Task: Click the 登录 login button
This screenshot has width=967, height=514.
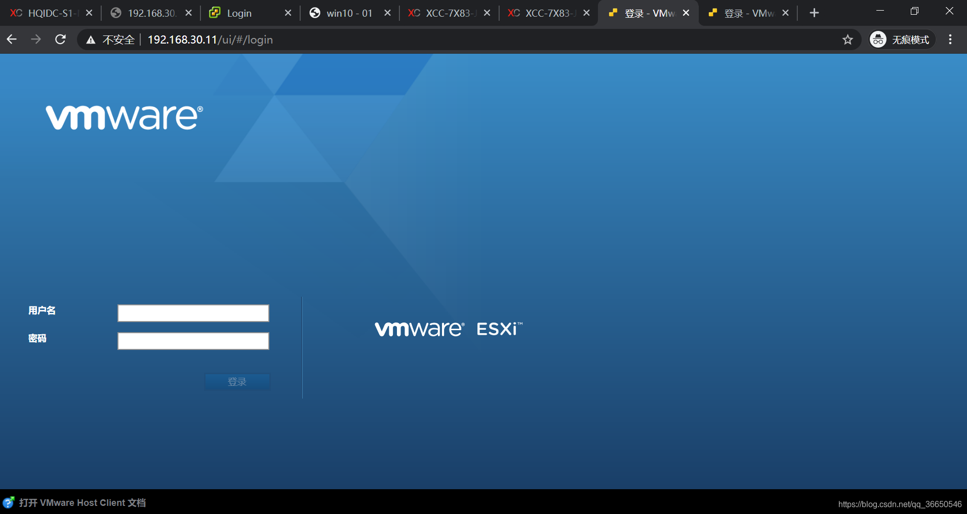Action: [x=237, y=382]
